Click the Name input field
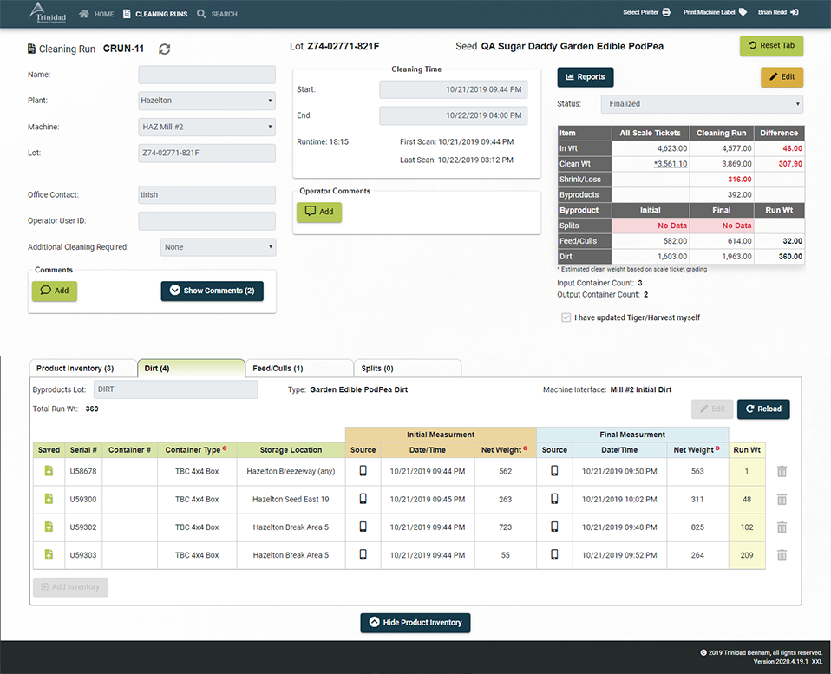The image size is (831, 674). (206, 75)
